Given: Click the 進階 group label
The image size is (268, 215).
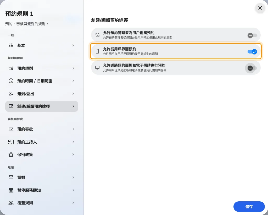Looking at the screenshot, I should pos(11,167).
